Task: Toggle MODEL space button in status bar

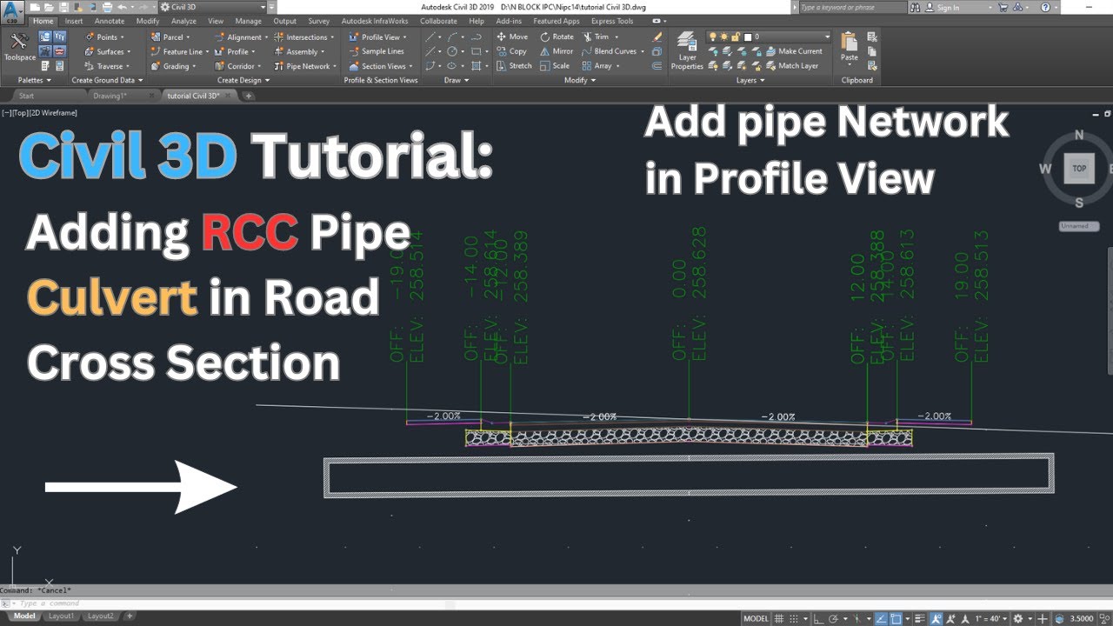Action: pyautogui.click(x=756, y=618)
